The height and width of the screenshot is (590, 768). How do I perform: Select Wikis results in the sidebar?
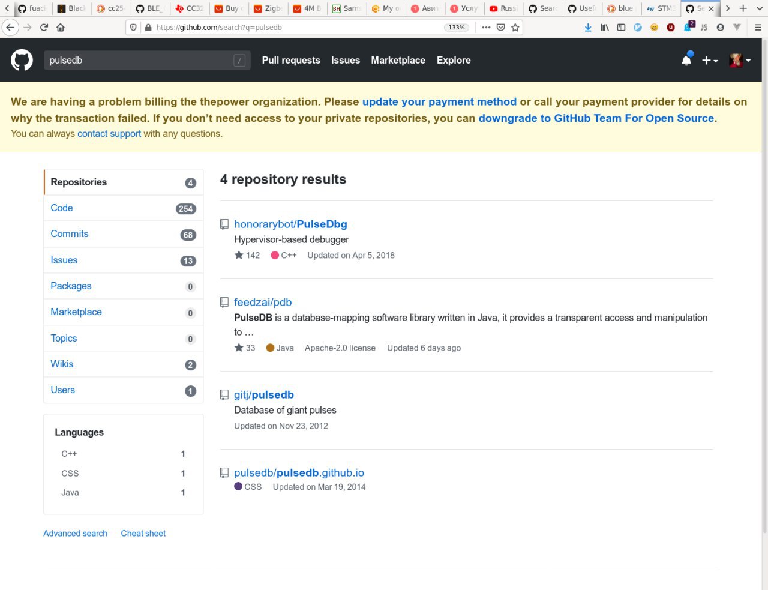click(124, 364)
